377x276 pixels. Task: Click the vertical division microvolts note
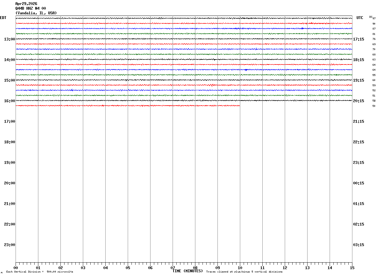pyautogui.click(x=40, y=272)
